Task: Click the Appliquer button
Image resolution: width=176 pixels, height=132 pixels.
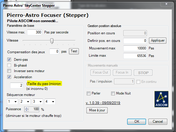Action: coord(158,40)
